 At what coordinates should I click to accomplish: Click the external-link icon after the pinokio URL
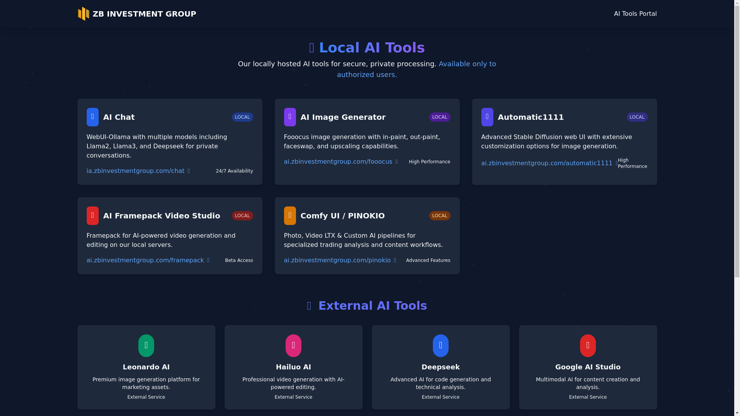(395, 260)
